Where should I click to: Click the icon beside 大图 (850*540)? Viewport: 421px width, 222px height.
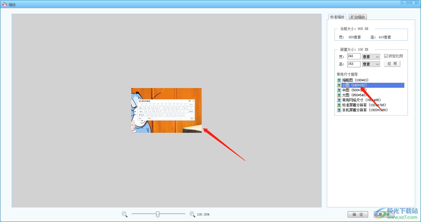[339, 95]
